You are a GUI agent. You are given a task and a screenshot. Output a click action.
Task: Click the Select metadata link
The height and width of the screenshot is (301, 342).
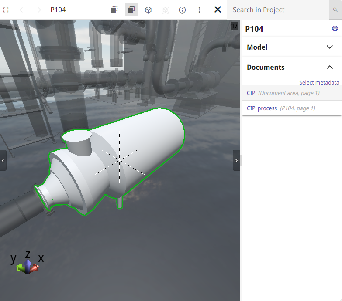click(319, 82)
